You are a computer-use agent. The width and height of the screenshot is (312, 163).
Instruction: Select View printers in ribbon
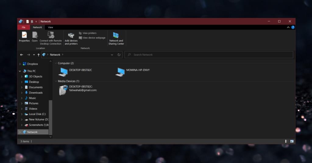88,33
